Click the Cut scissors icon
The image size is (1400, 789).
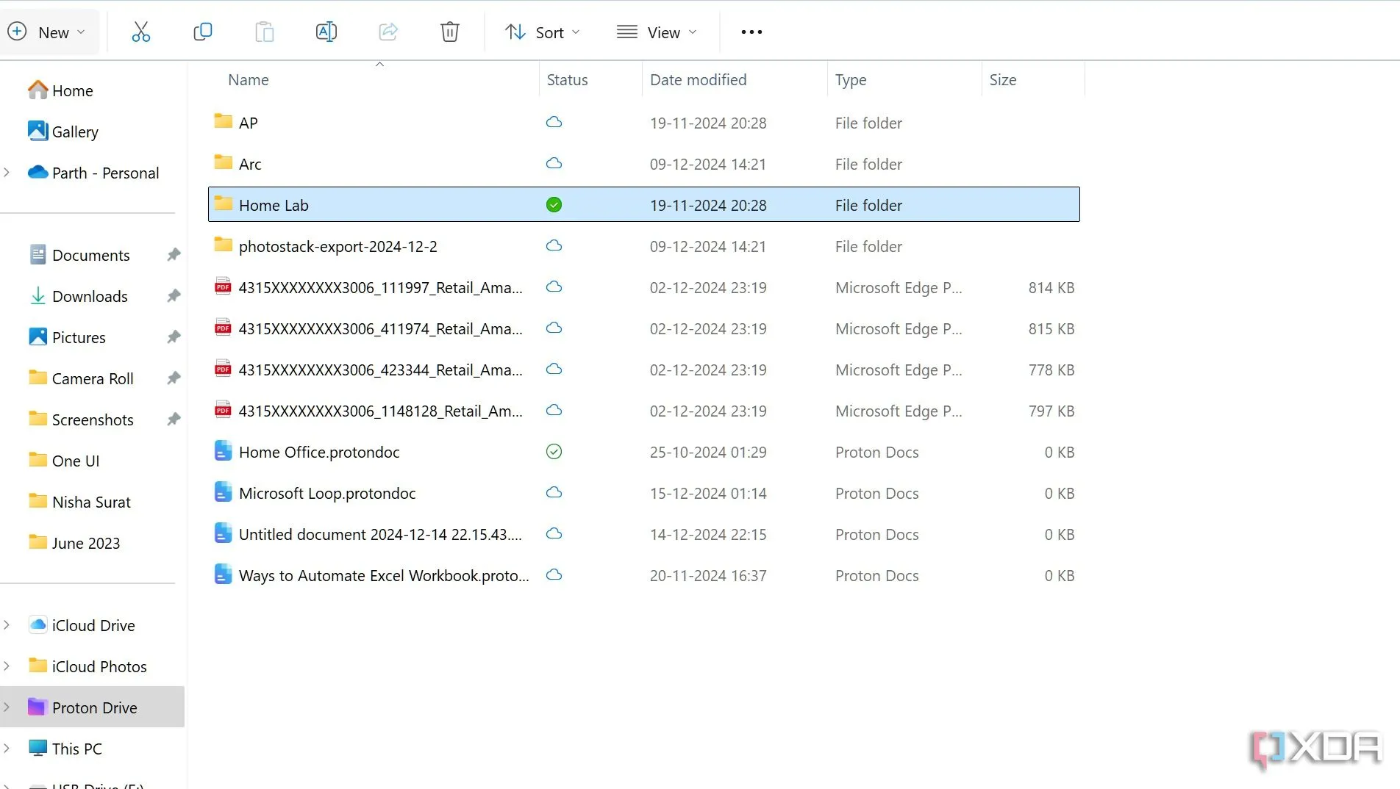click(140, 32)
